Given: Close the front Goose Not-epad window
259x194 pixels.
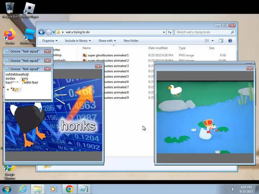Looking at the screenshot, I should pos(47,69).
